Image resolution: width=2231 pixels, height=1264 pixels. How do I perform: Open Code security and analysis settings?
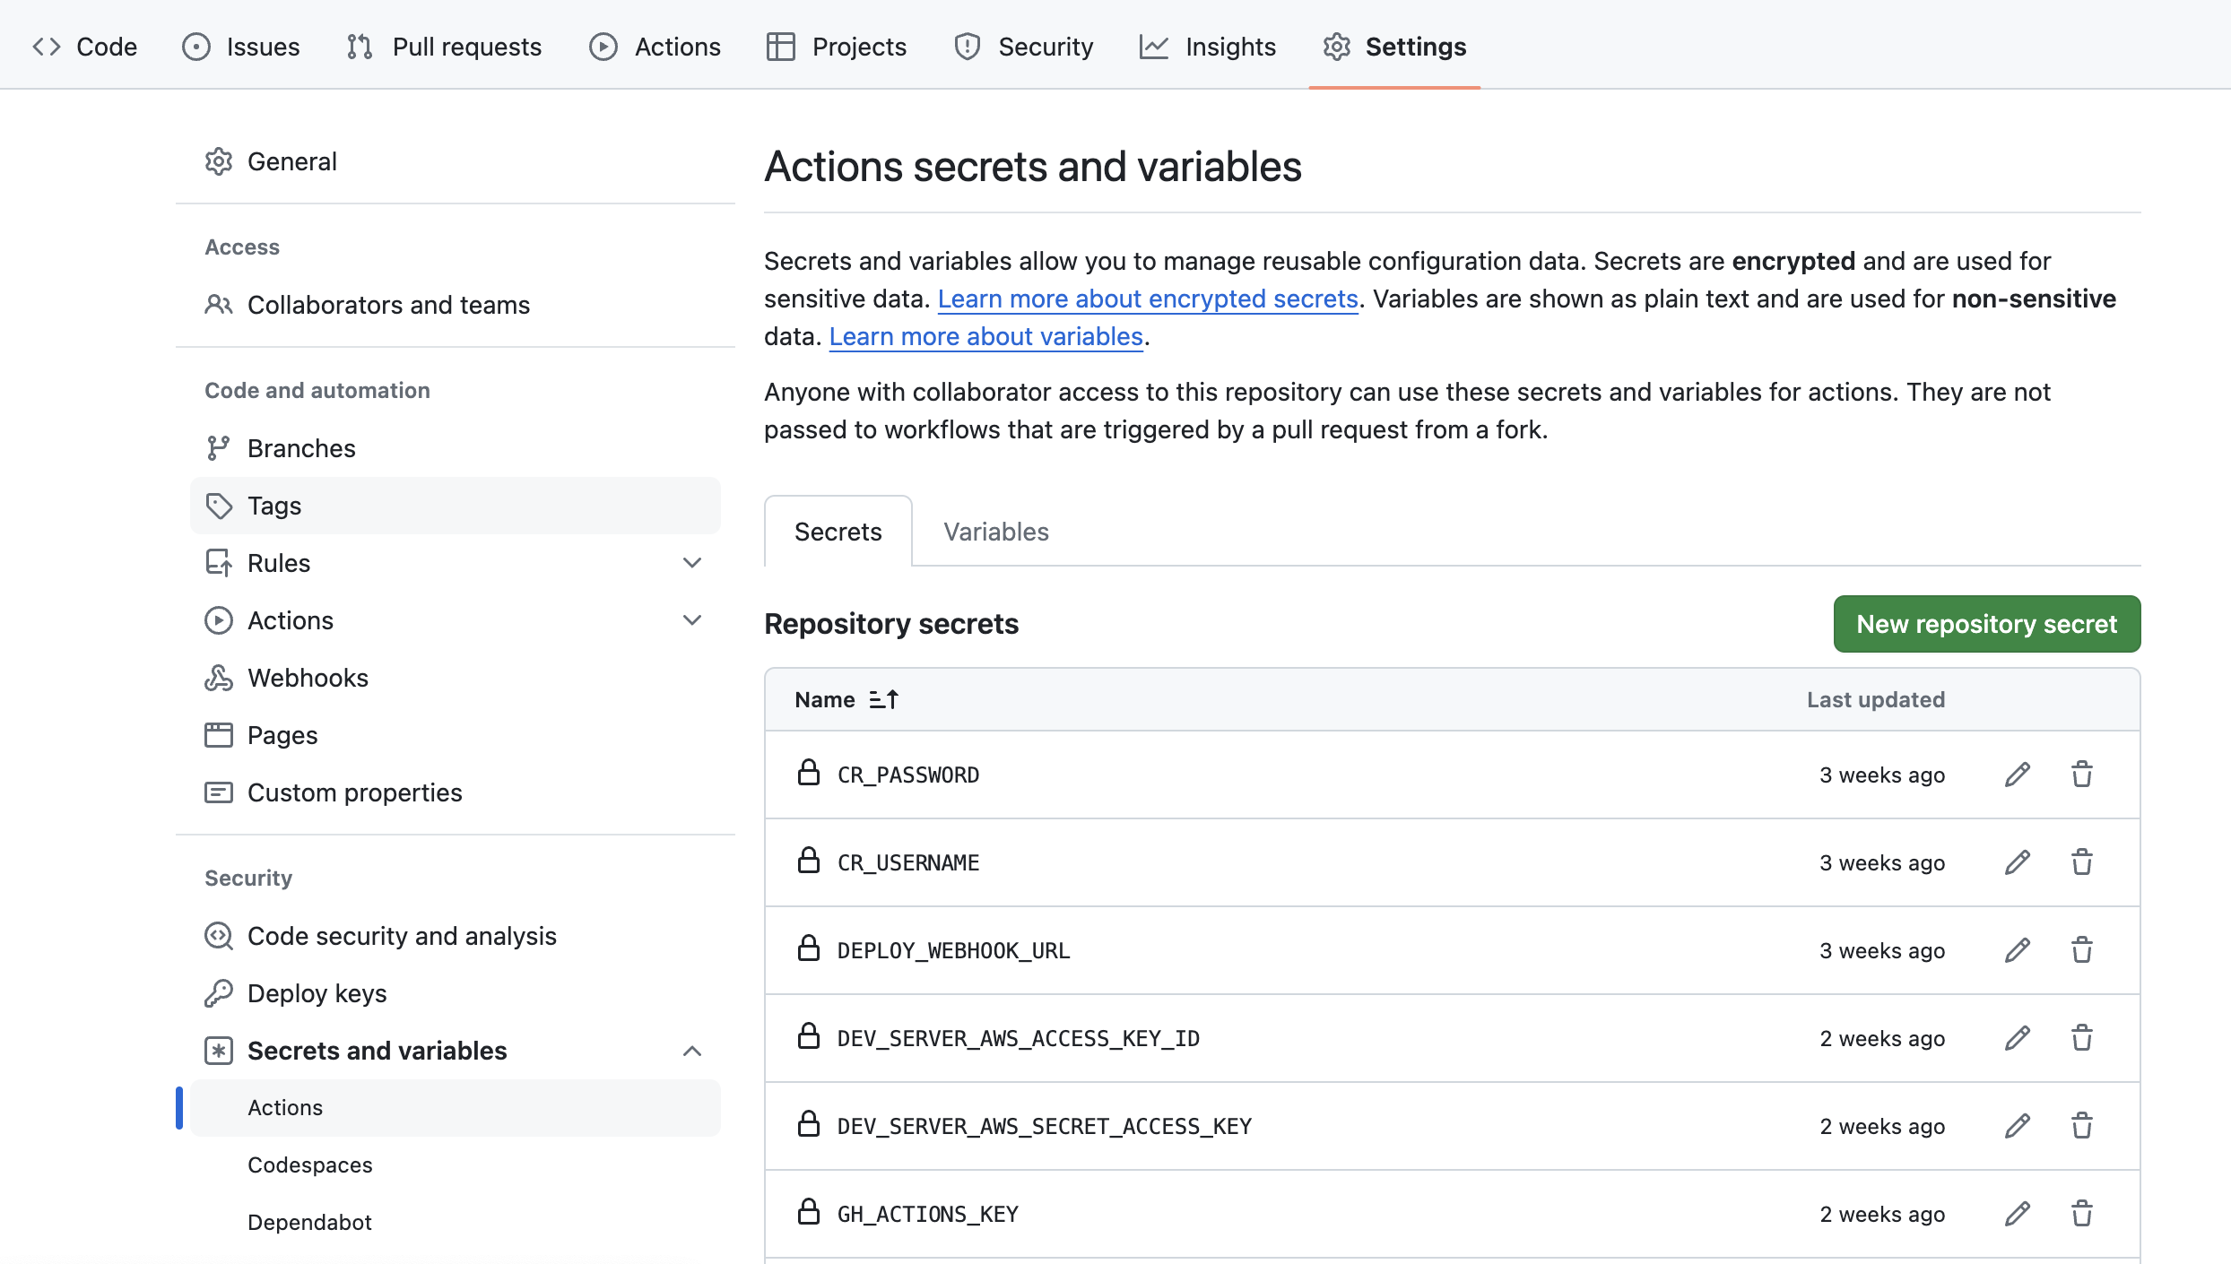coord(401,936)
